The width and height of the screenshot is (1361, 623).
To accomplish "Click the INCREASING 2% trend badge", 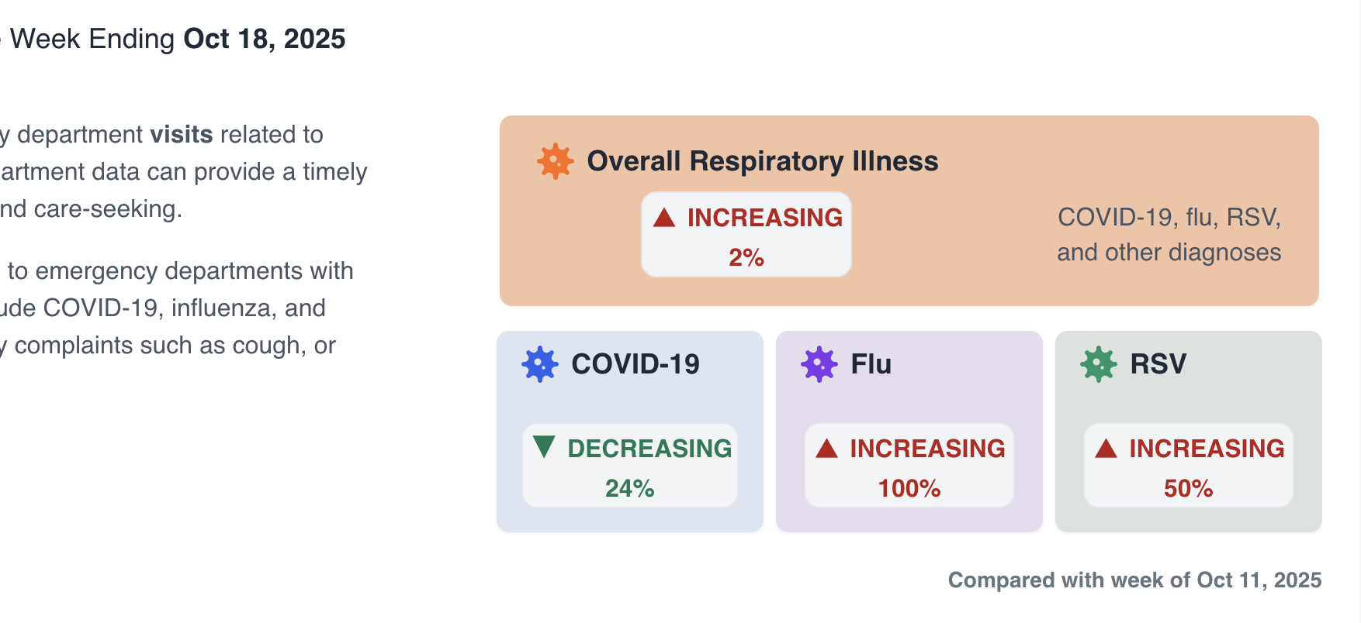I will pos(746,235).
